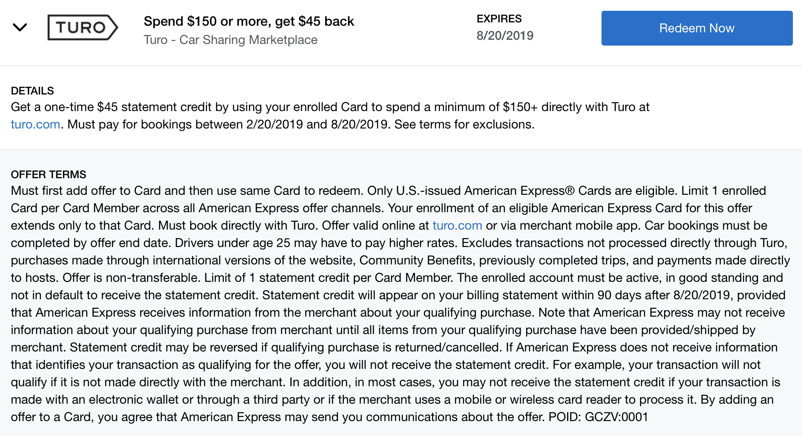This screenshot has width=802, height=436.
Task: Click the "Turo - Car Sharing Marketplace" subtitle
Action: [x=230, y=40]
